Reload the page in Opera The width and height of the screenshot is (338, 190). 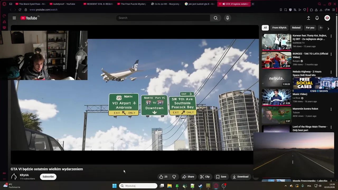(x=20, y=10)
